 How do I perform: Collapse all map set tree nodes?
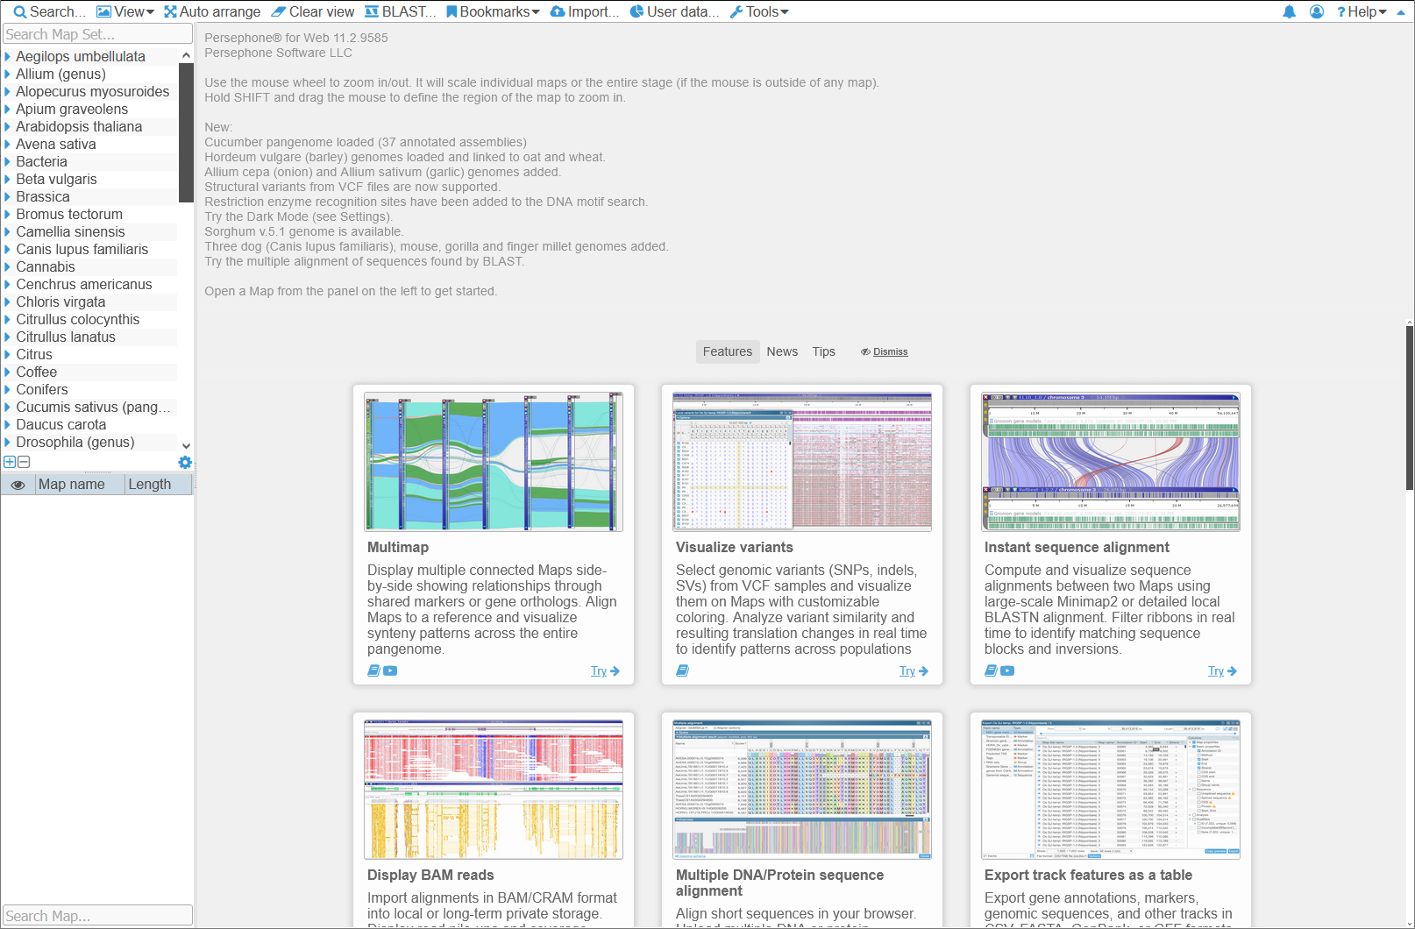pyautogui.click(x=24, y=462)
